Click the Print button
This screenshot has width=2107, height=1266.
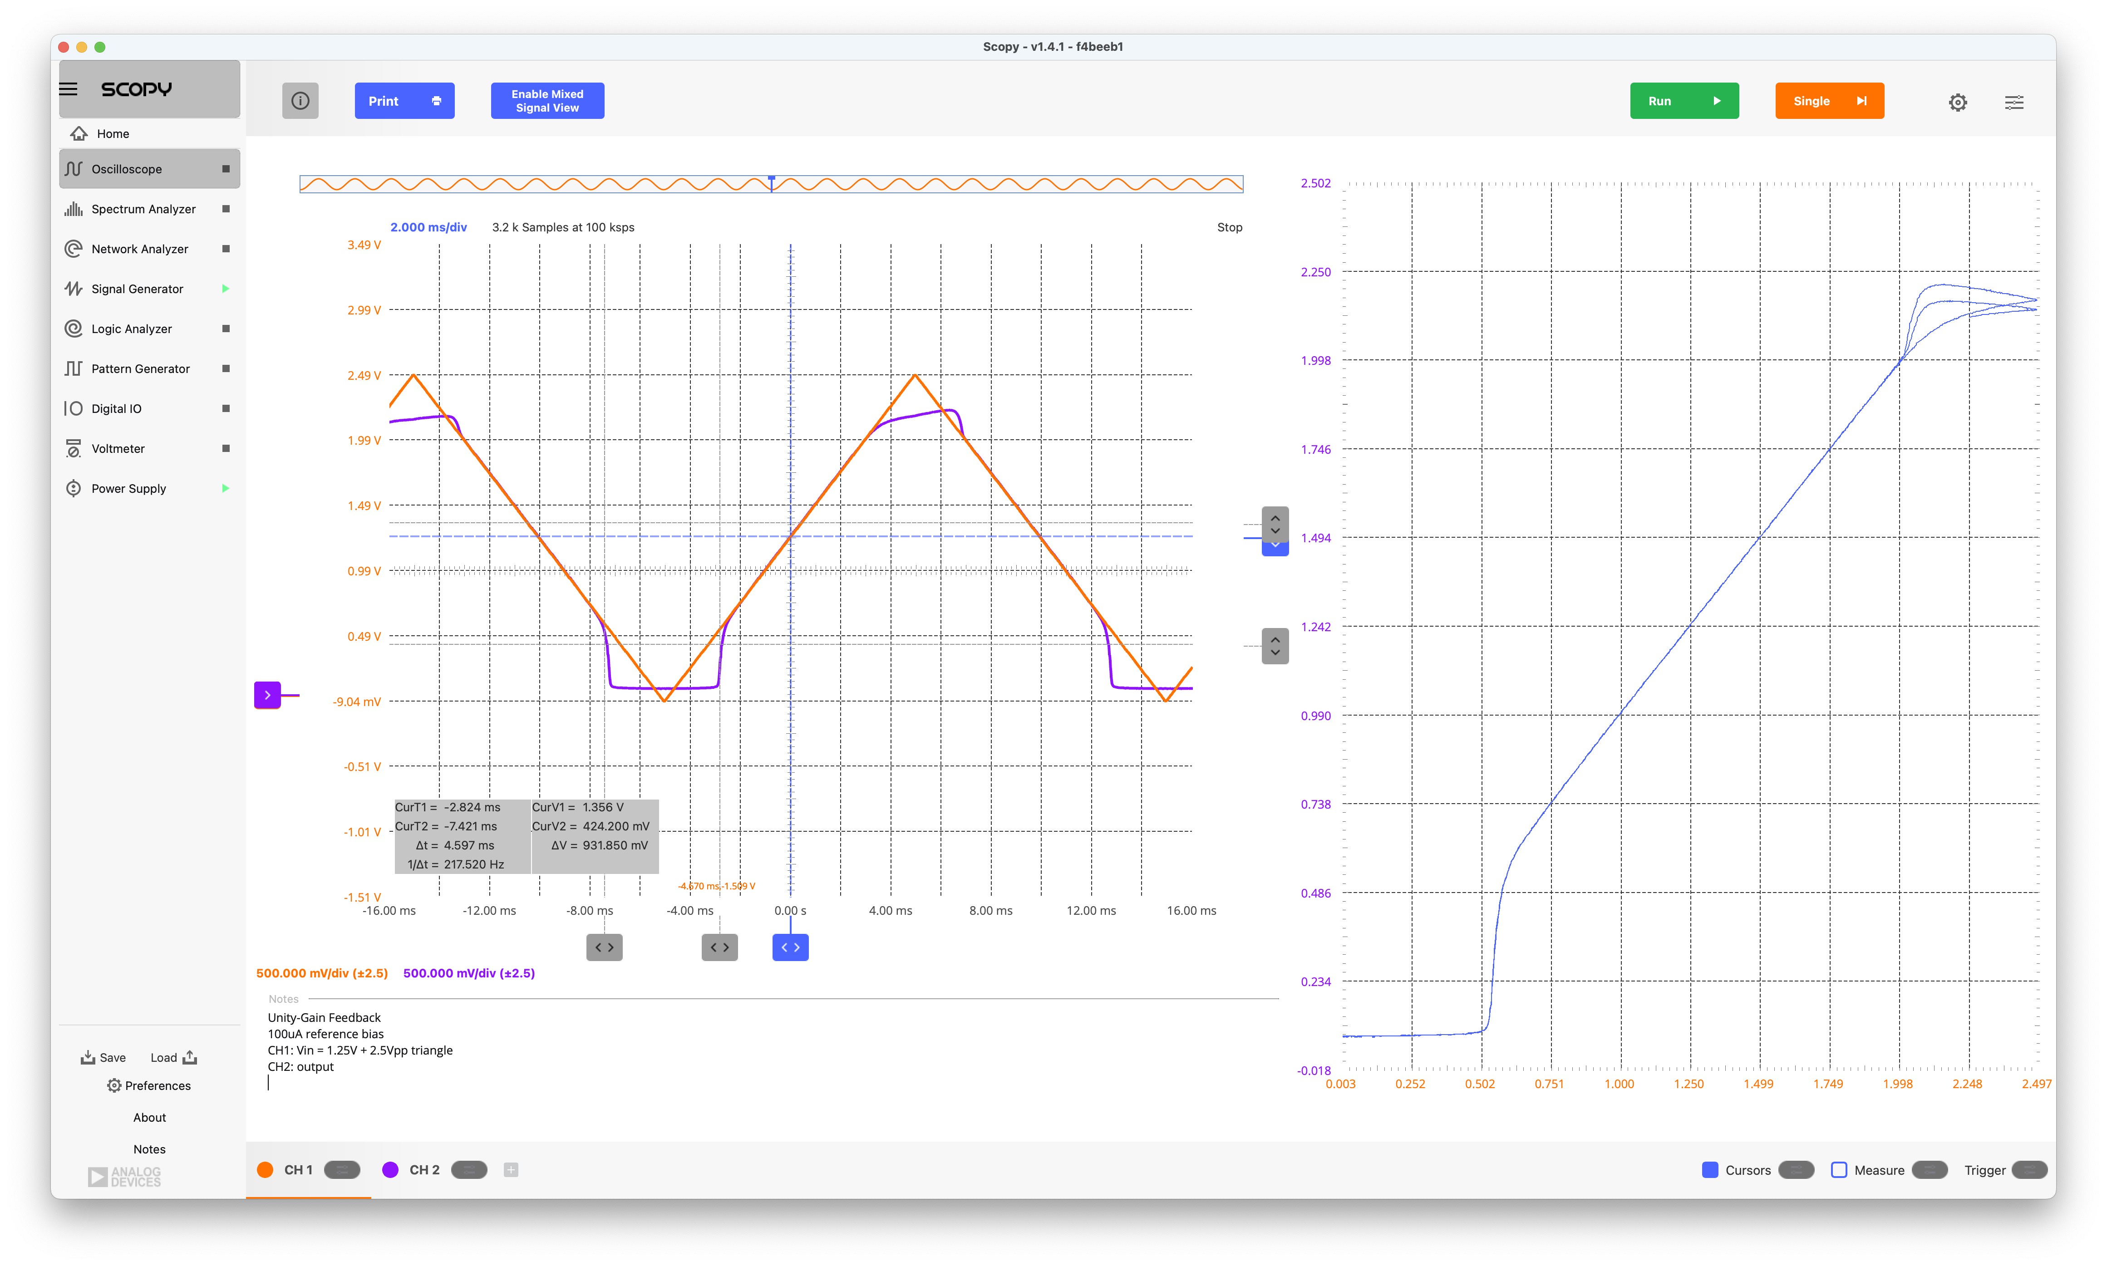tap(404, 101)
